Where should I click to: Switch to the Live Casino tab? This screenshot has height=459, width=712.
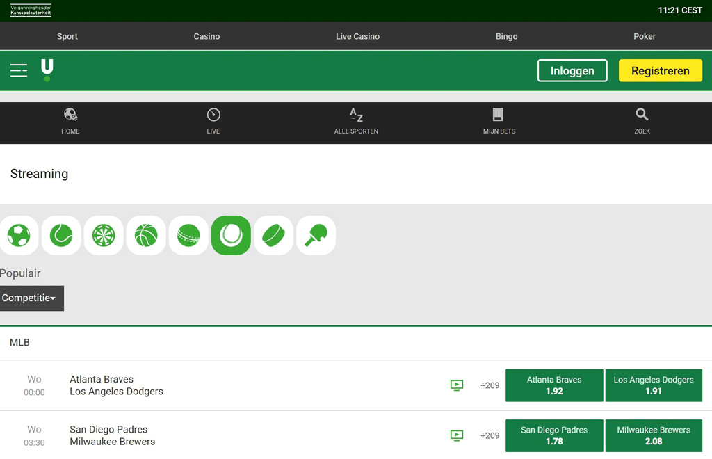click(x=358, y=36)
